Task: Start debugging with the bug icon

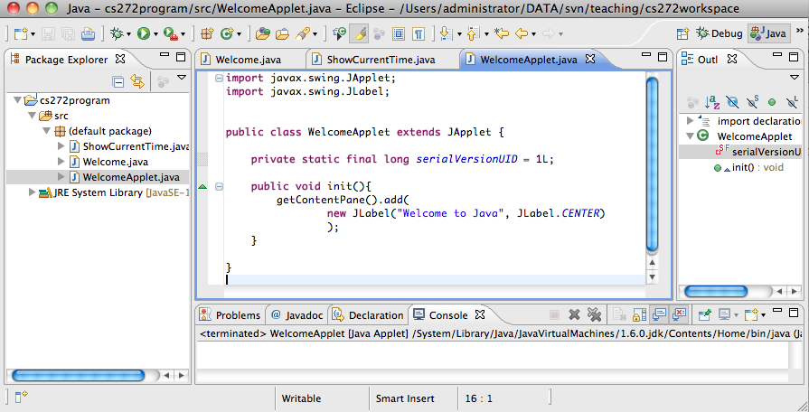Action: click(118, 34)
